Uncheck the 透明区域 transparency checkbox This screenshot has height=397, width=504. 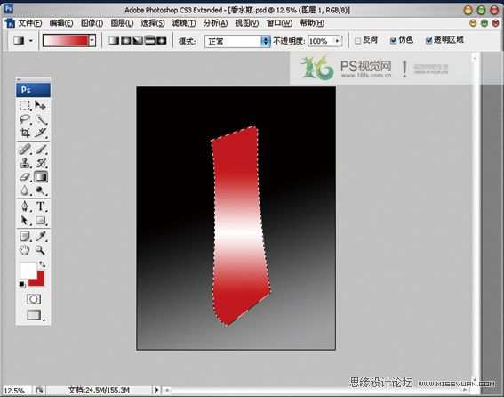pyautogui.click(x=428, y=41)
